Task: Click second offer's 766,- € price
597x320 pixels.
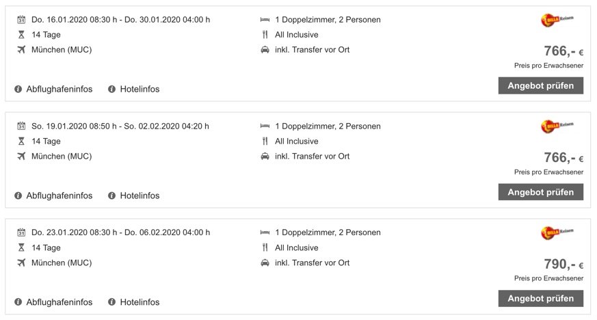Action: [563, 157]
